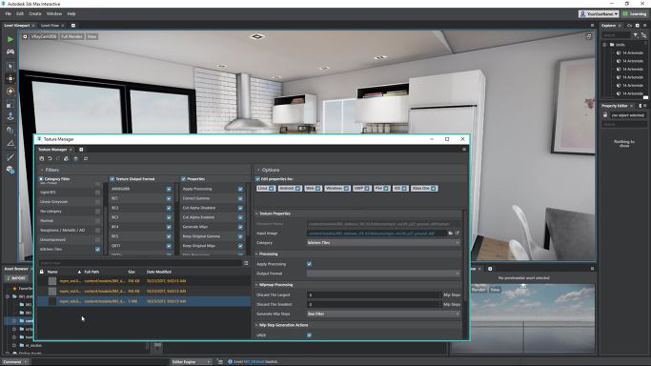Click the texture search field above the list
Viewport: 651px width, 366px height.
click(x=140, y=263)
